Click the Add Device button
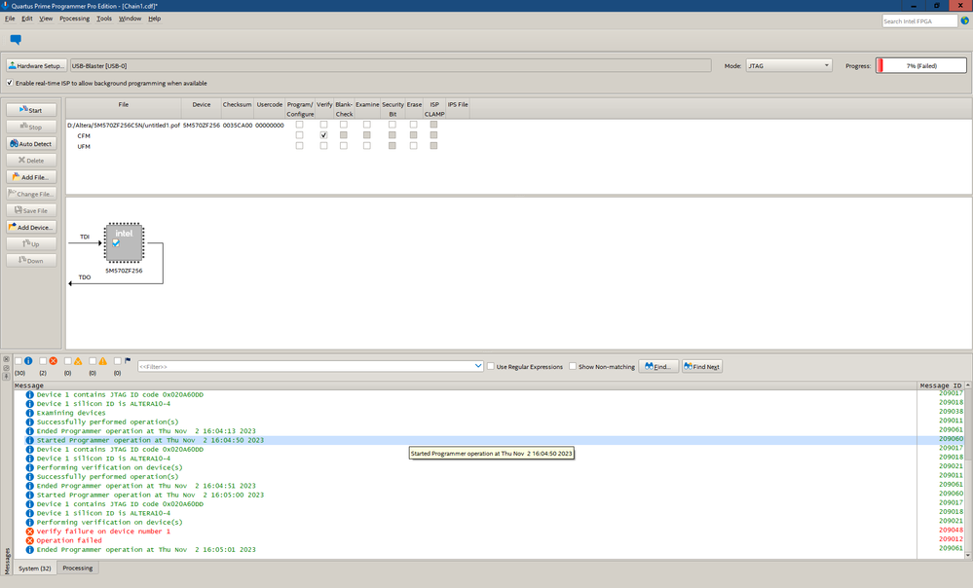This screenshot has width=973, height=588. (31, 227)
